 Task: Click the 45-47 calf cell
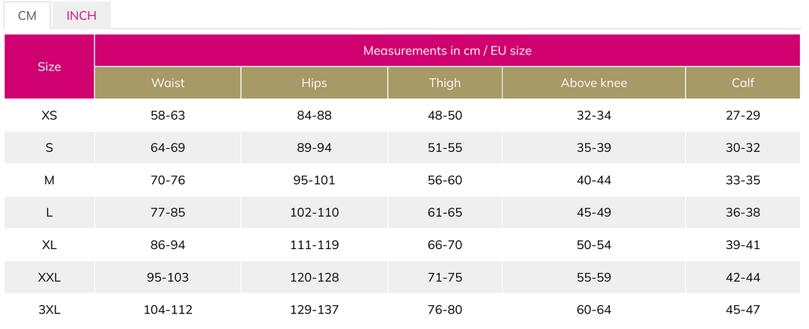point(743,310)
